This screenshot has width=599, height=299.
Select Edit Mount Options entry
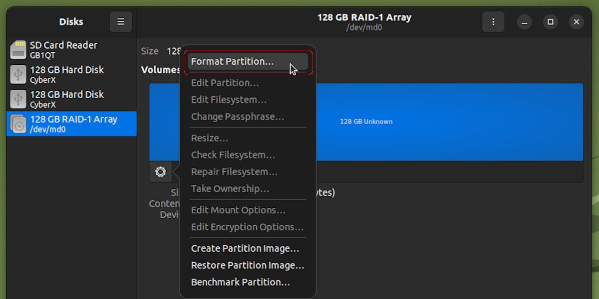coord(238,210)
